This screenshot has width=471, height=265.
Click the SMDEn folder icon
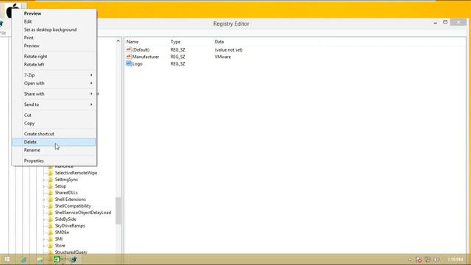pos(51,233)
